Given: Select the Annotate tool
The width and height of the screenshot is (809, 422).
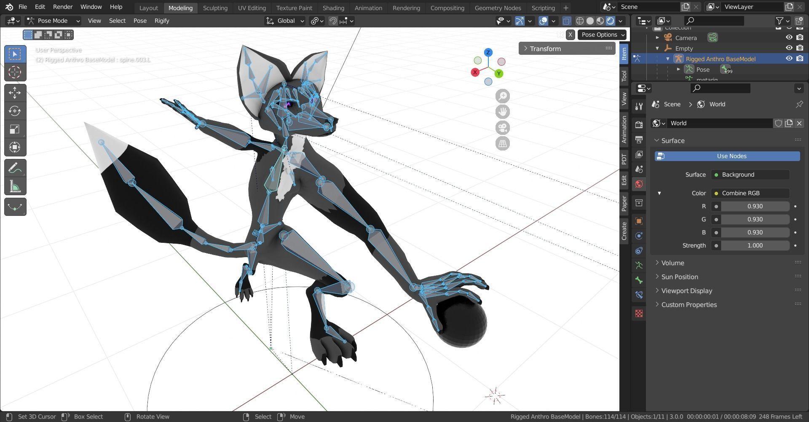Looking at the screenshot, I should (x=15, y=168).
